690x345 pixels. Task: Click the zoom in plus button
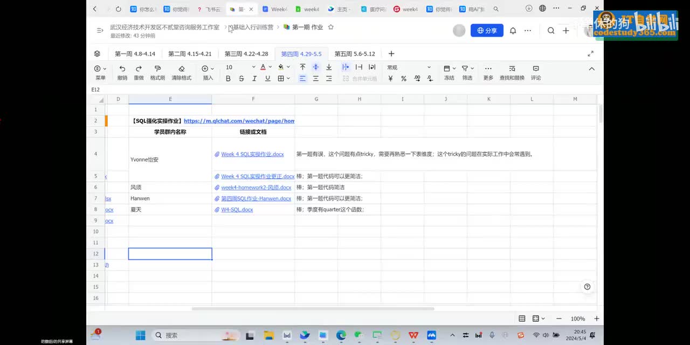point(596,319)
